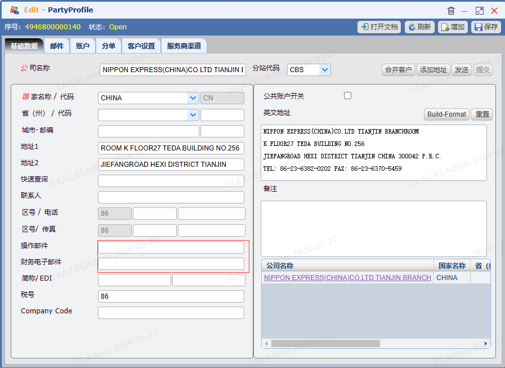The image size is (505, 368).
Task: Click the Build-Format button
Action: point(446,114)
